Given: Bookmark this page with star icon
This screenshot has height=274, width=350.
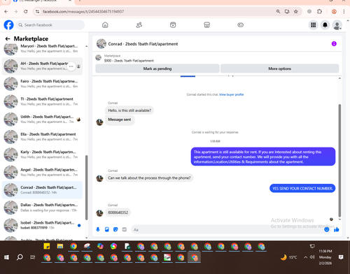Looking at the screenshot, I should [x=296, y=11].
